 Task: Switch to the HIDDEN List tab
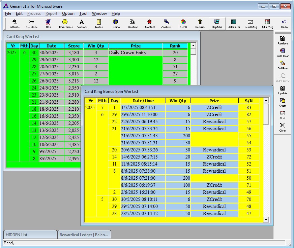(30, 235)
